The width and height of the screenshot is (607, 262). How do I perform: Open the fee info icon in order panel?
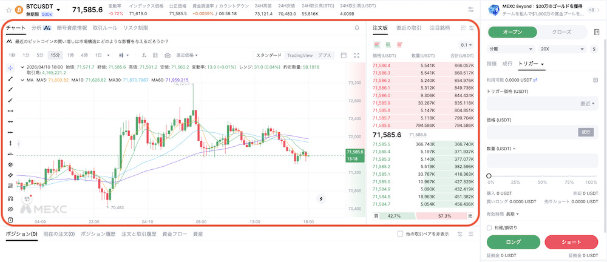[x=595, y=79]
